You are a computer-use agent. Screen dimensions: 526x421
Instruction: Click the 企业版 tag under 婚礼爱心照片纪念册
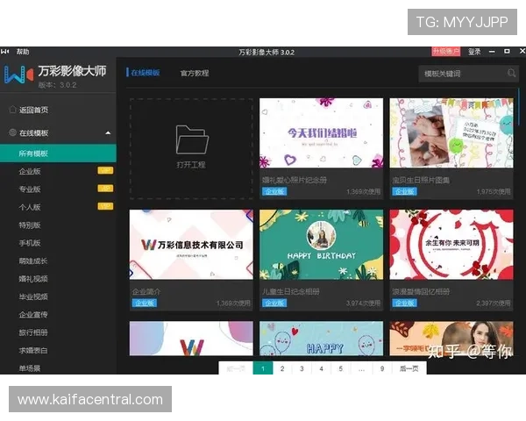274,191
